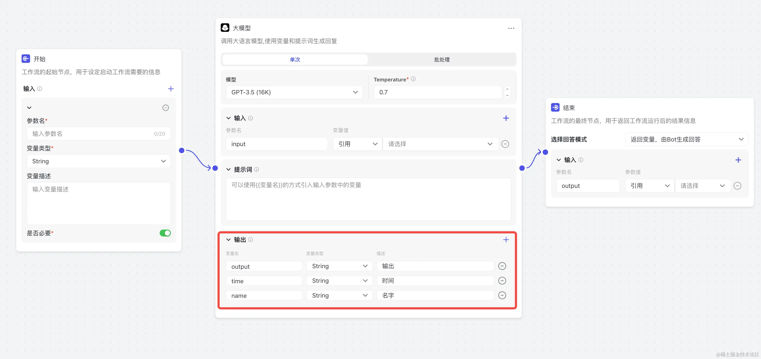Switch to the 批处理 tab

click(x=441, y=59)
